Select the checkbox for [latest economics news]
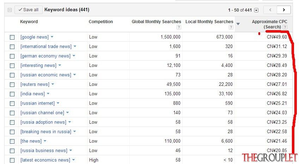 point(12,160)
